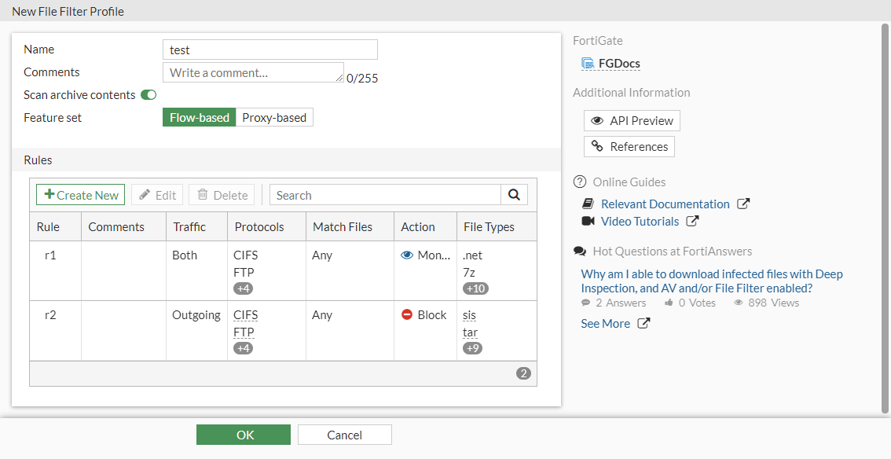891x459 pixels.
Task: Click the See More external link icon
Action: (643, 323)
